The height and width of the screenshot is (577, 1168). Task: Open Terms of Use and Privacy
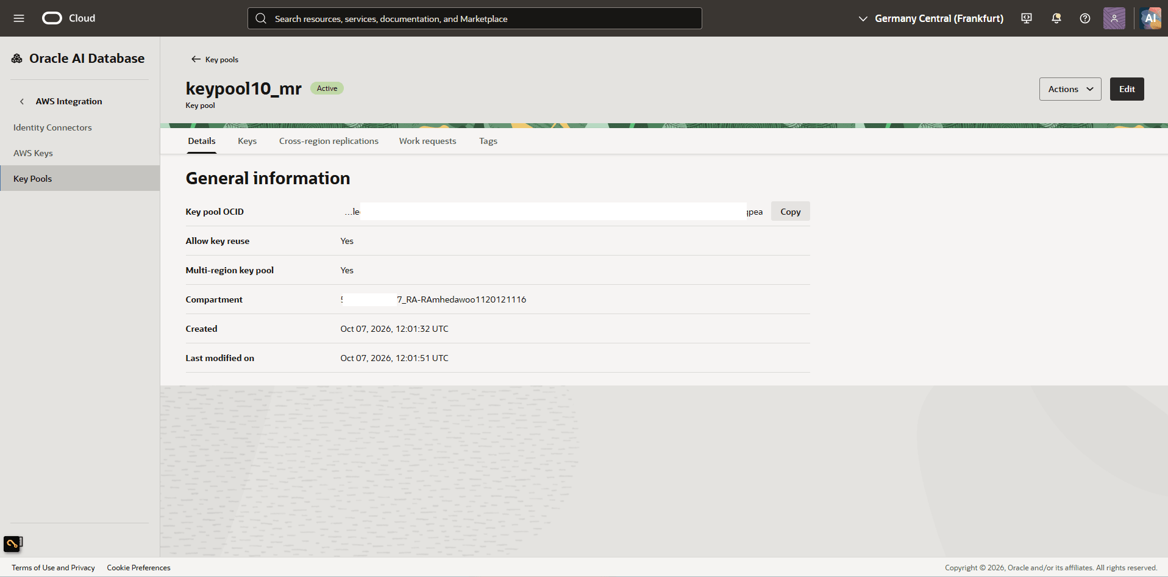pos(53,568)
